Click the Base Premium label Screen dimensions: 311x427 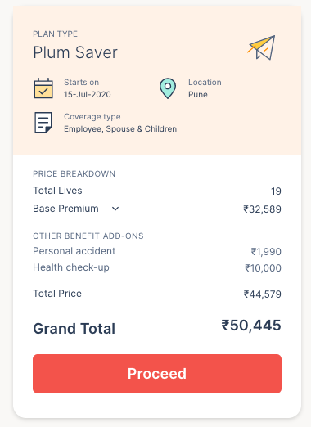[x=65, y=209]
